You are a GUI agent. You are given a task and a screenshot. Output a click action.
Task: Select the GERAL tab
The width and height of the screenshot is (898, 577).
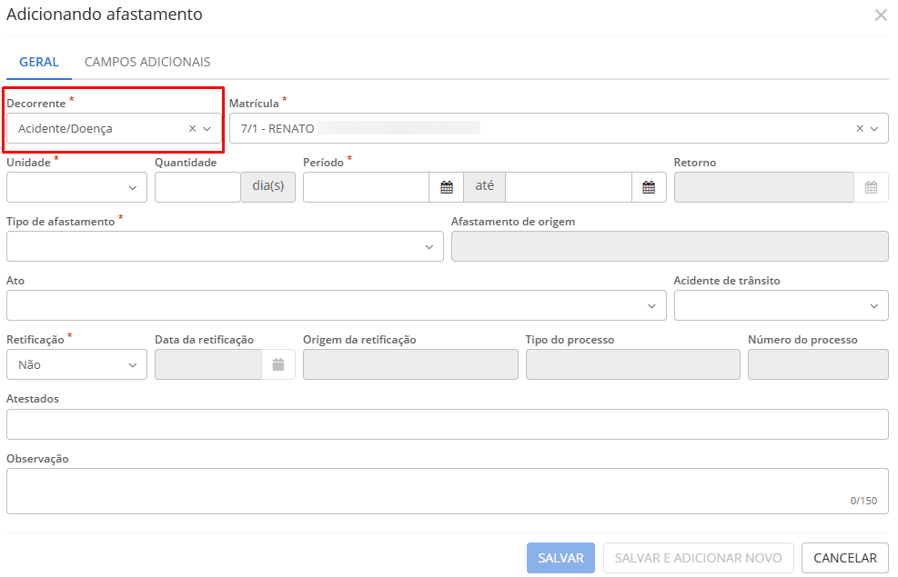point(38,62)
